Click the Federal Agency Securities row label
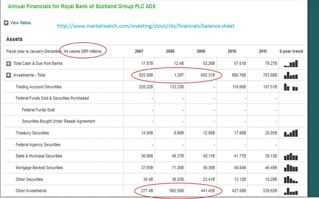319x199 pixels. pos(38,144)
